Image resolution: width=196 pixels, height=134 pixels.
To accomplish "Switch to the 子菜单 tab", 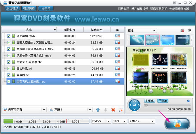I will [163, 101].
